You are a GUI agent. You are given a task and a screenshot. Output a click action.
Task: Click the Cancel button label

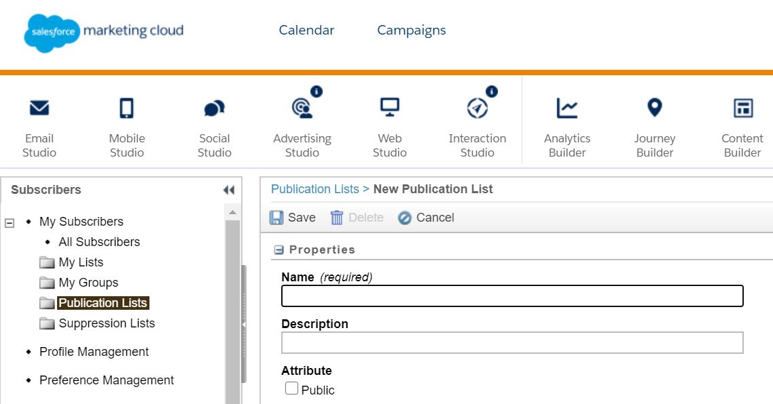coord(435,218)
